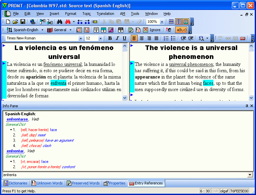Viewport: 256px width, 195px height.
Task: Open the Topic menu
Action: click(87, 14)
